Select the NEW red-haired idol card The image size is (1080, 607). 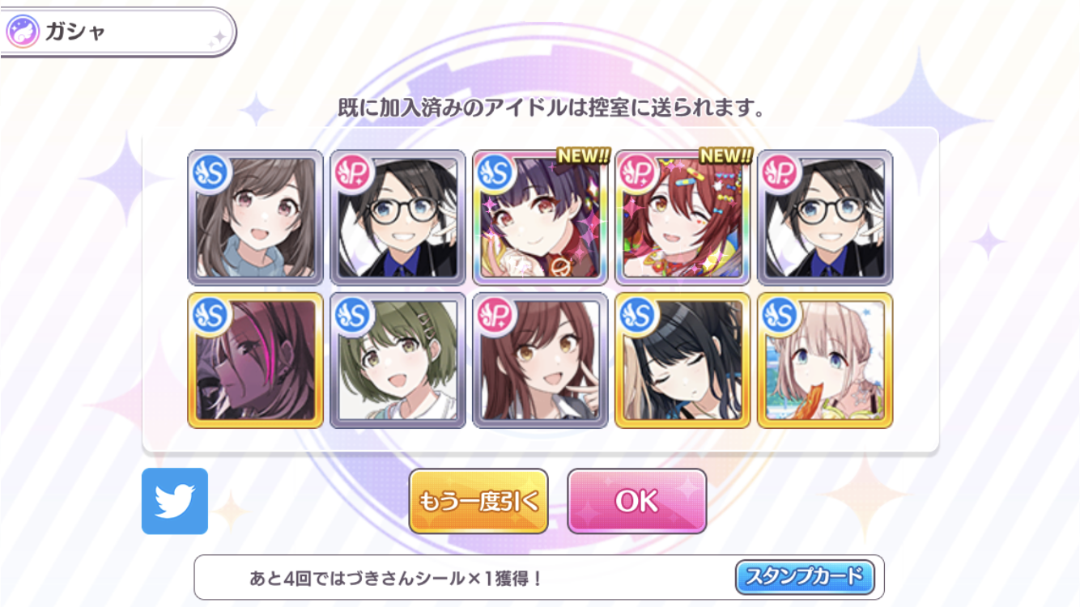[682, 218]
